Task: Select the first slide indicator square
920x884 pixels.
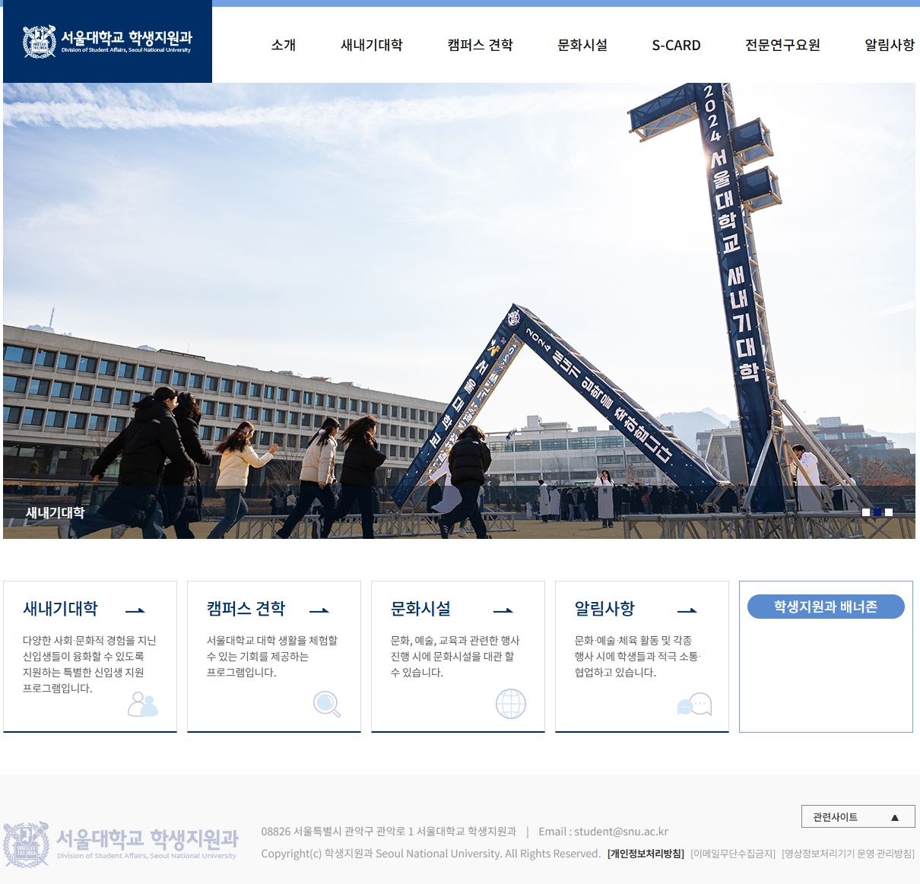Action: (x=866, y=512)
